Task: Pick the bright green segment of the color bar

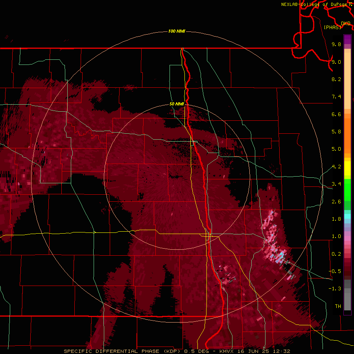Action: 347,190
